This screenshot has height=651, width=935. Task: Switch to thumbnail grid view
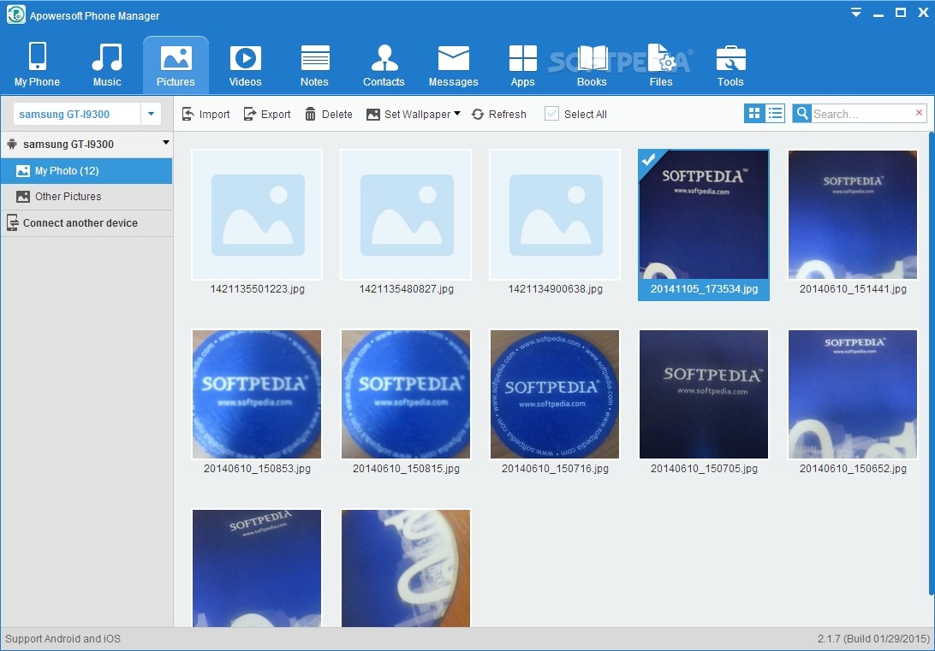[753, 113]
